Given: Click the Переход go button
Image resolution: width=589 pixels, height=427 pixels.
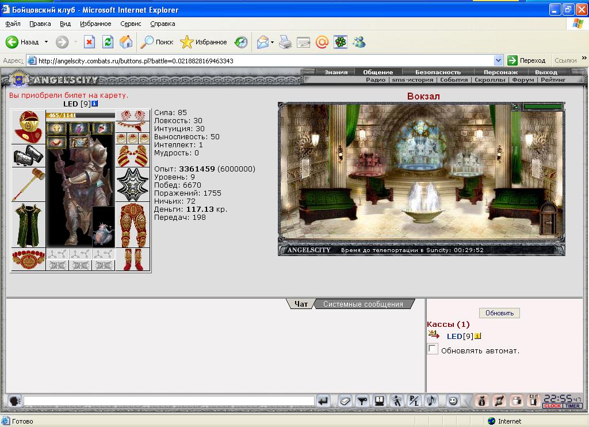Looking at the screenshot, I should 527,60.
